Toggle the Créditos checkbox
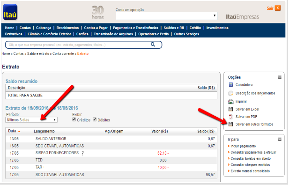This screenshot has width=289, height=186. 74,119
